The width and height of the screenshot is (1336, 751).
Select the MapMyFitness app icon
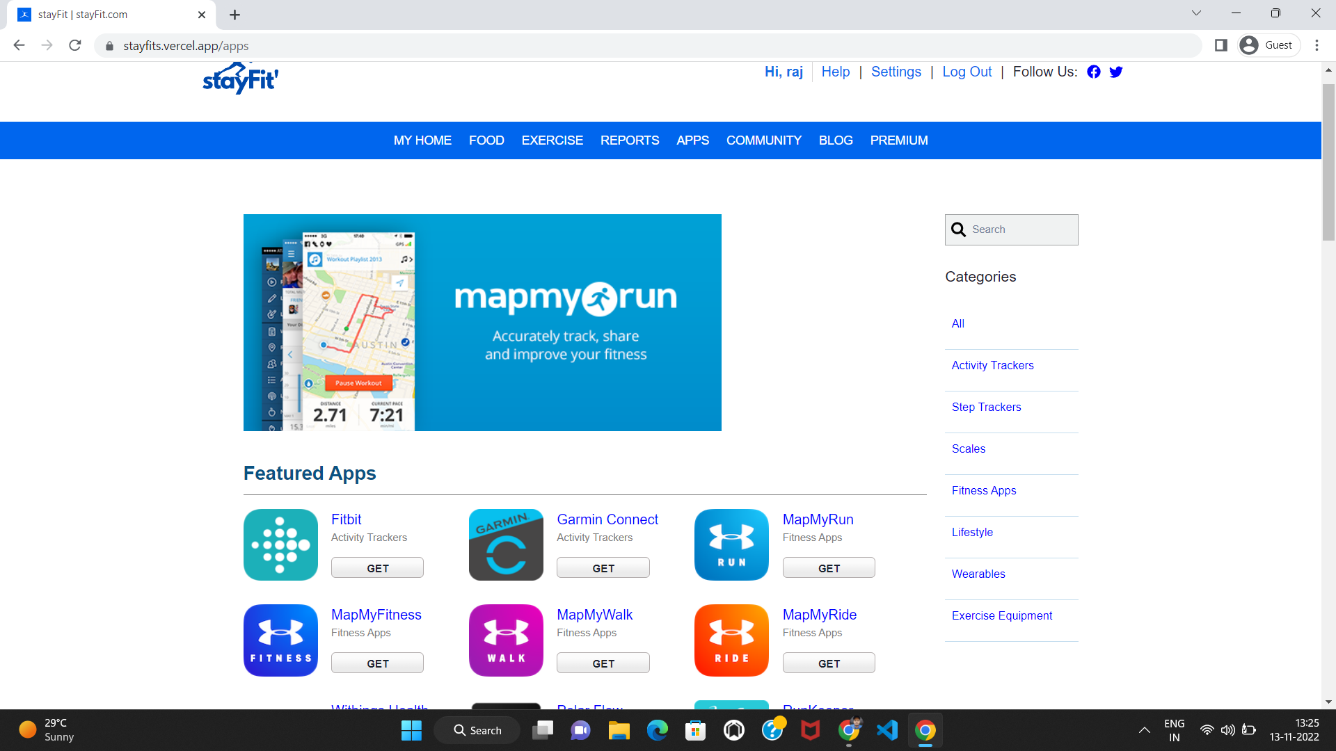pos(280,640)
